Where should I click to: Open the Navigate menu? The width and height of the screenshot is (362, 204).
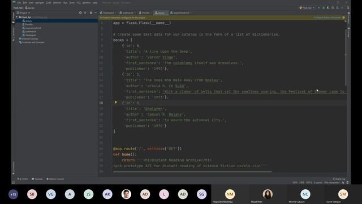pos(40,2)
